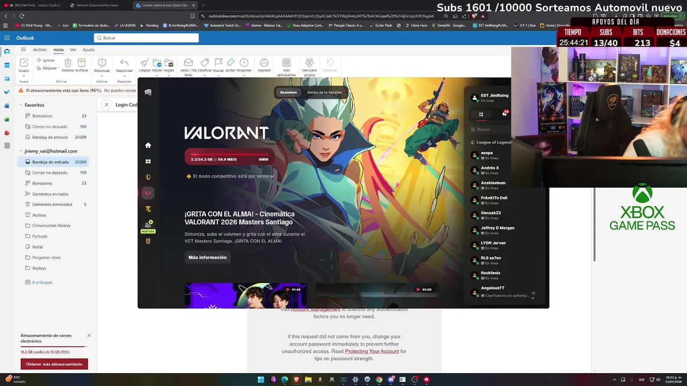687x386 pixels.
Task: Collapse Favoritos folder group
Action: [20, 105]
